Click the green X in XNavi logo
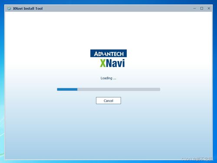 (x=103, y=63)
